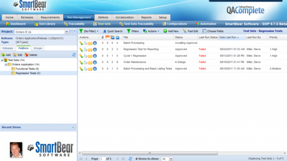The height and width of the screenshot is (161, 287).
Task: Open the Requirements tab
Action: [50, 17]
